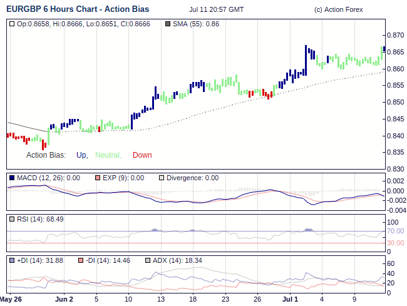Screen dimensions: 407x306
Task: Click the dark blue MACD legend swatch
Action: [x=13, y=178]
